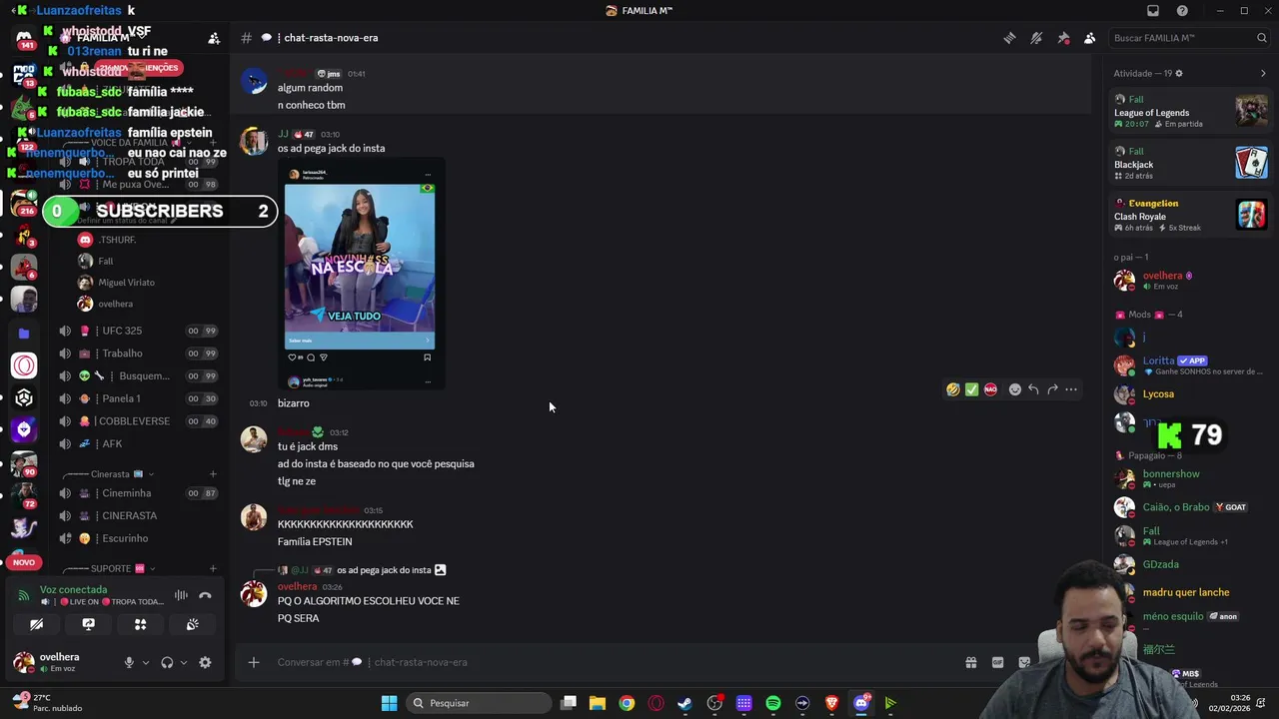Open More options three dots on message
Viewport: 1279px width, 719px height.
[x=1071, y=389]
